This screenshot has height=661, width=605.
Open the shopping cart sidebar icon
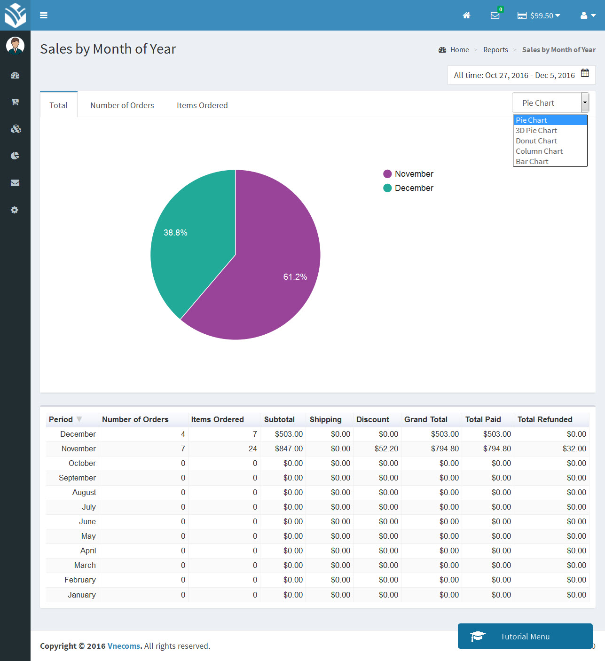tap(15, 102)
